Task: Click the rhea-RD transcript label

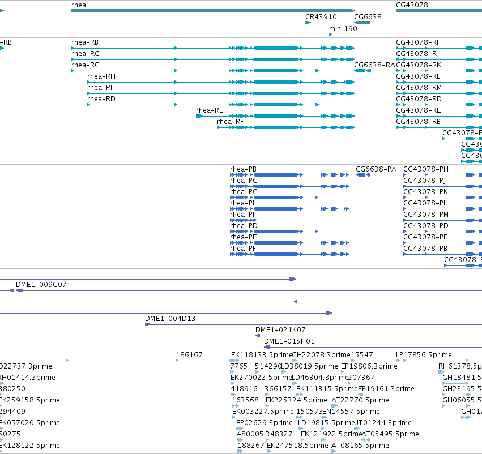Action: [101, 99]
